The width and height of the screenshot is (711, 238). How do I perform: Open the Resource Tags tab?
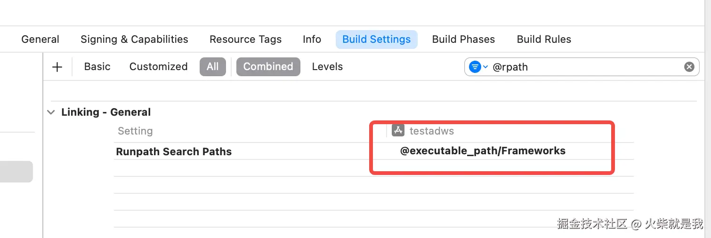pyautogui.click(x=245, y=40)
